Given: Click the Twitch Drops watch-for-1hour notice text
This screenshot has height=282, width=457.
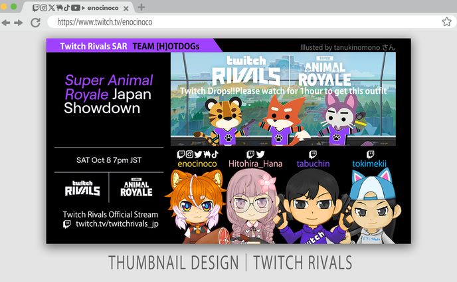Looking at the screenshot, I should [283, 91].
